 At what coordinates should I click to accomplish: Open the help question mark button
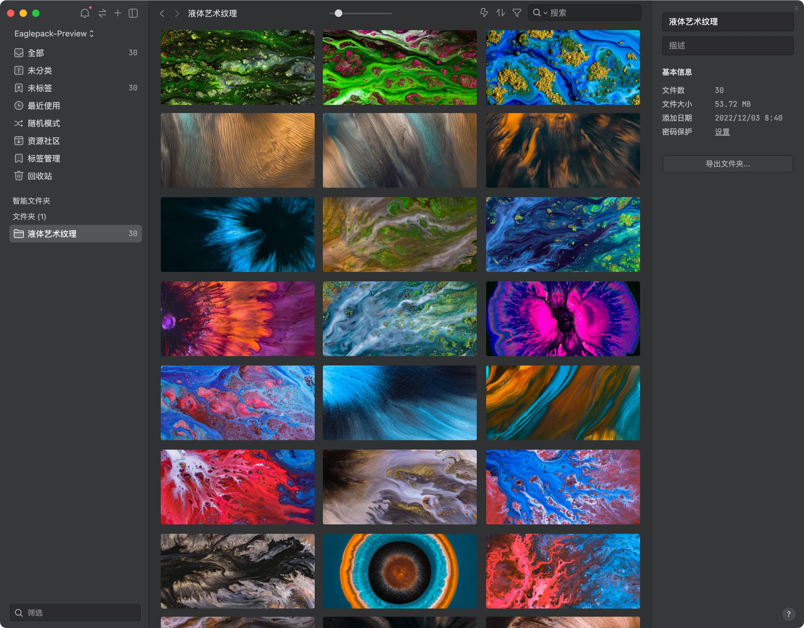click(x=789, y=614)
